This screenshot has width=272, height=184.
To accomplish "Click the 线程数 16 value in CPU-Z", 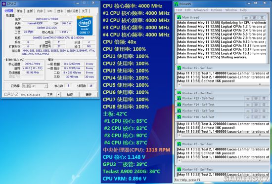I will 91,86.
